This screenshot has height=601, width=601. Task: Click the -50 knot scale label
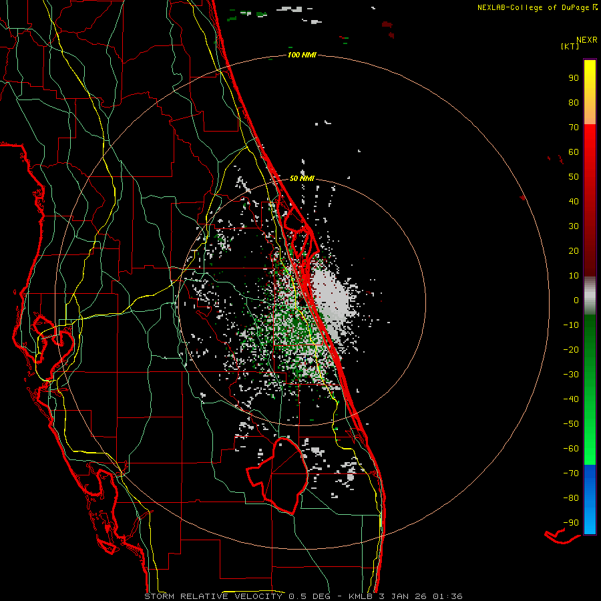pyautogui.click(x=571, y=423)
